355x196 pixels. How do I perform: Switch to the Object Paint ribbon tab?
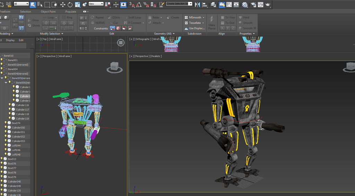(48, 12)
